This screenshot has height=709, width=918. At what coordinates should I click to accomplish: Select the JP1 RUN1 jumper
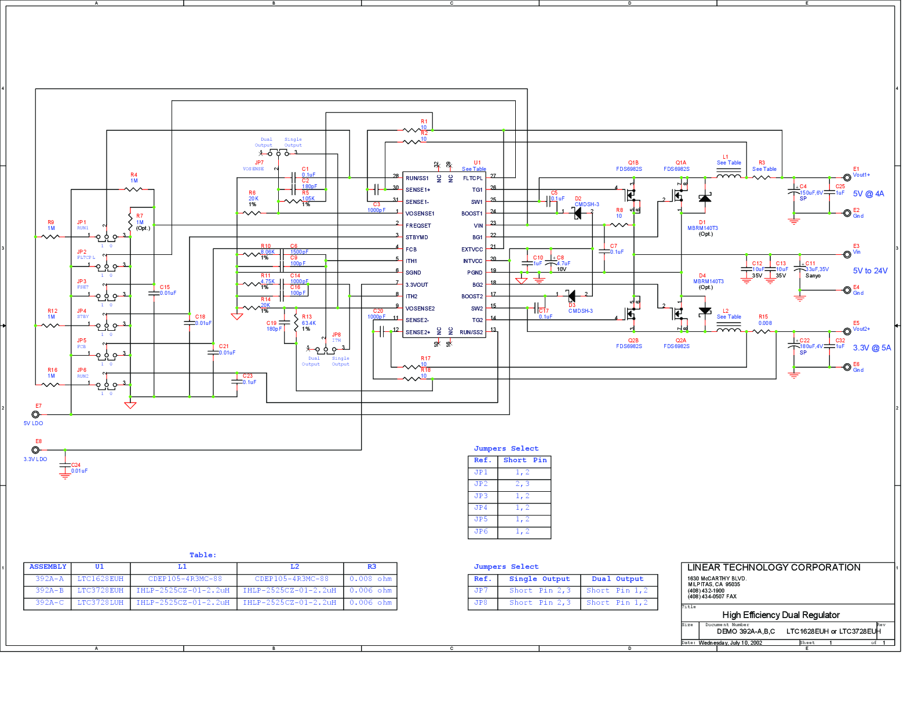(x=106, y=236)
